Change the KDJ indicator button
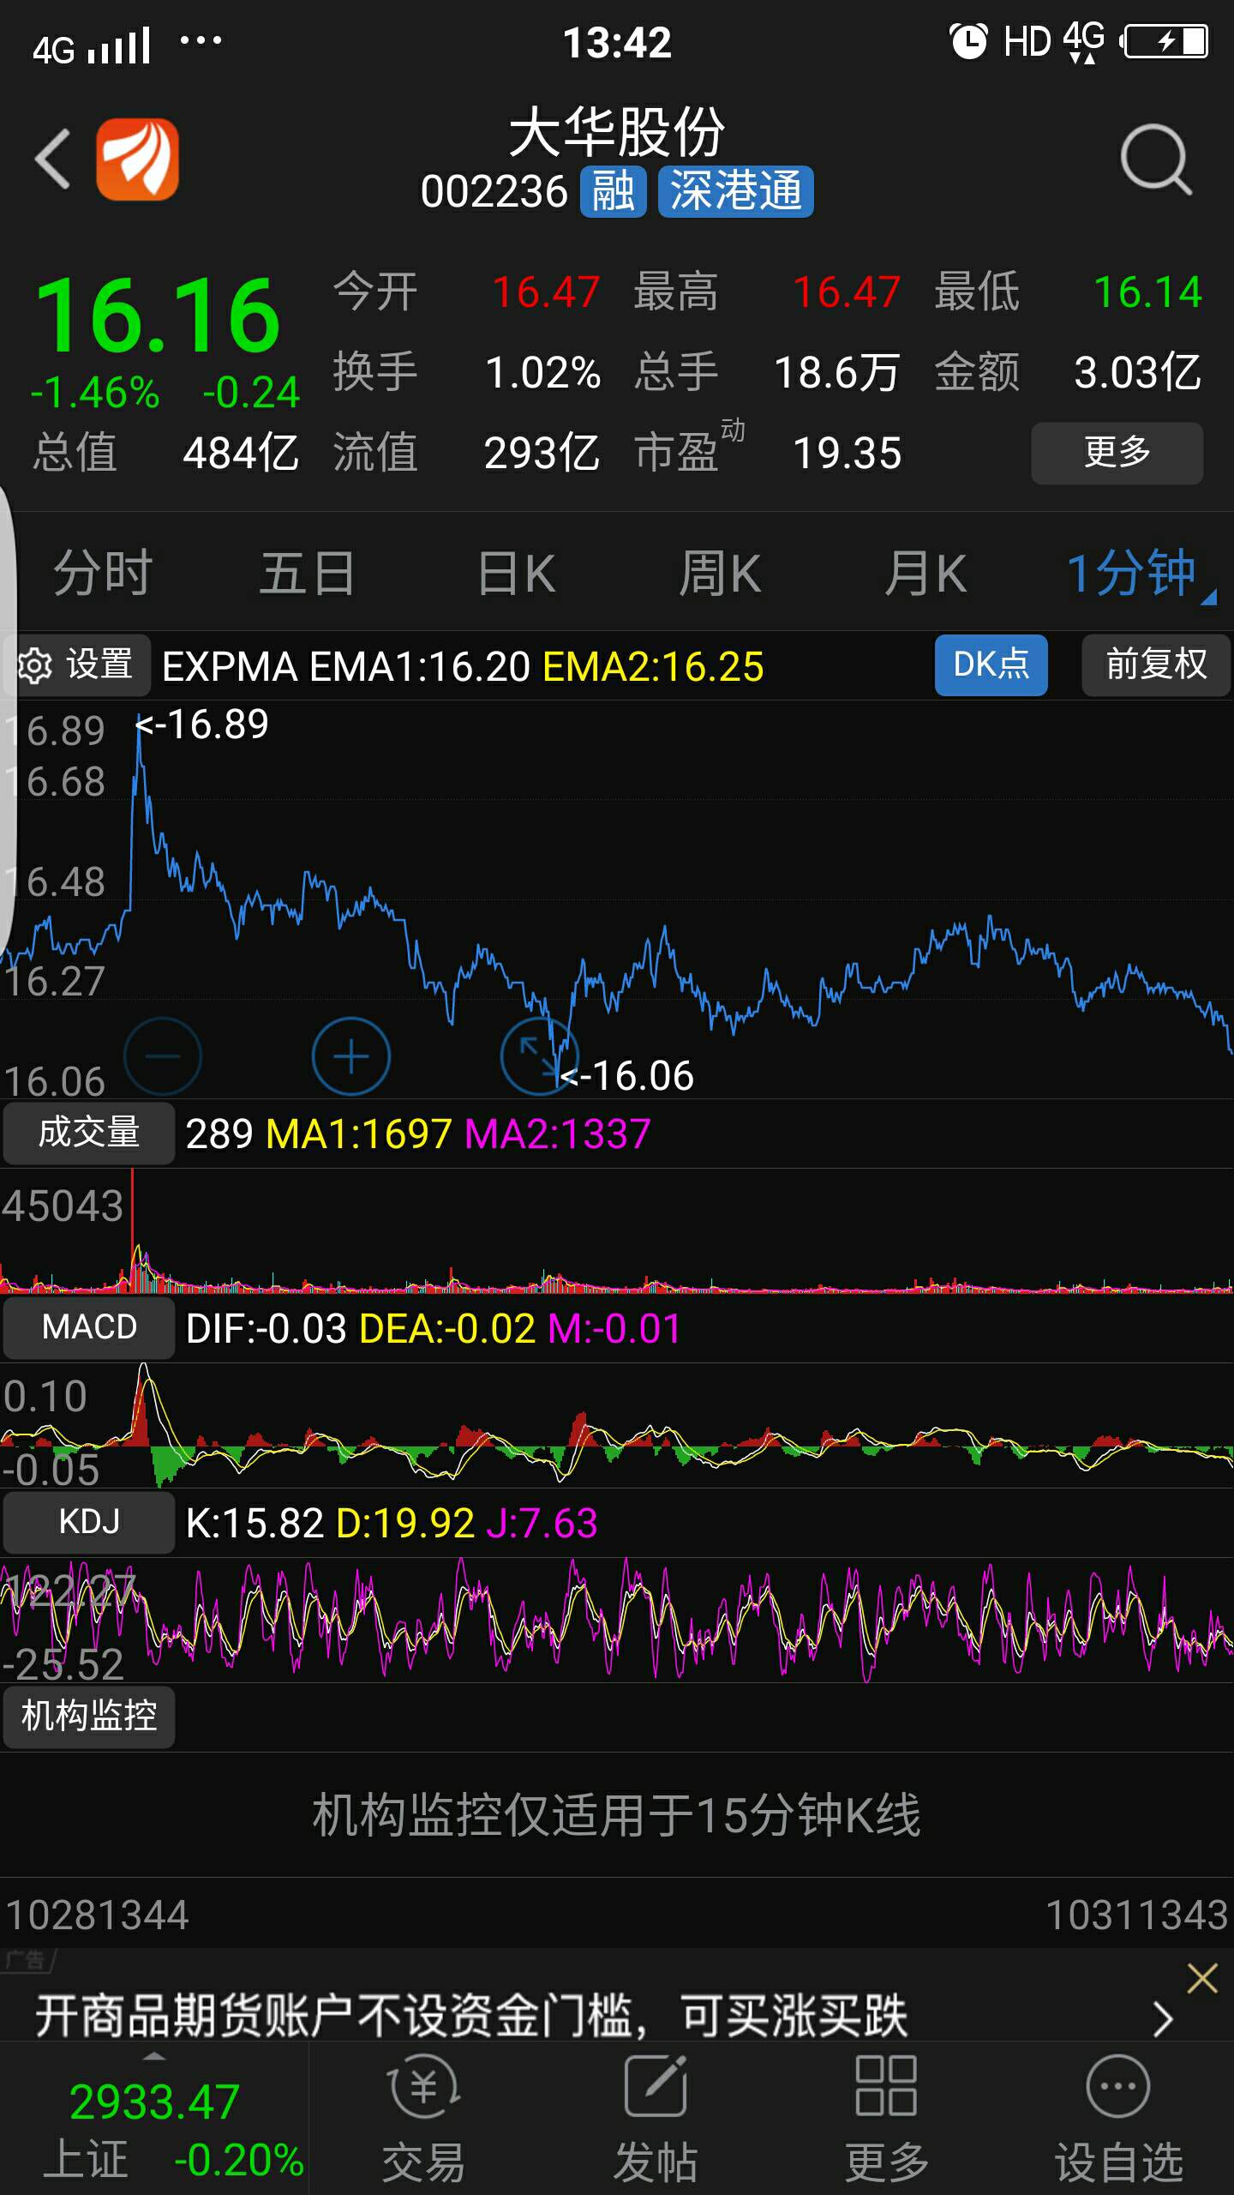Image resolution: width=1234 pixels, height=2195 pixels. (89, 1522)
